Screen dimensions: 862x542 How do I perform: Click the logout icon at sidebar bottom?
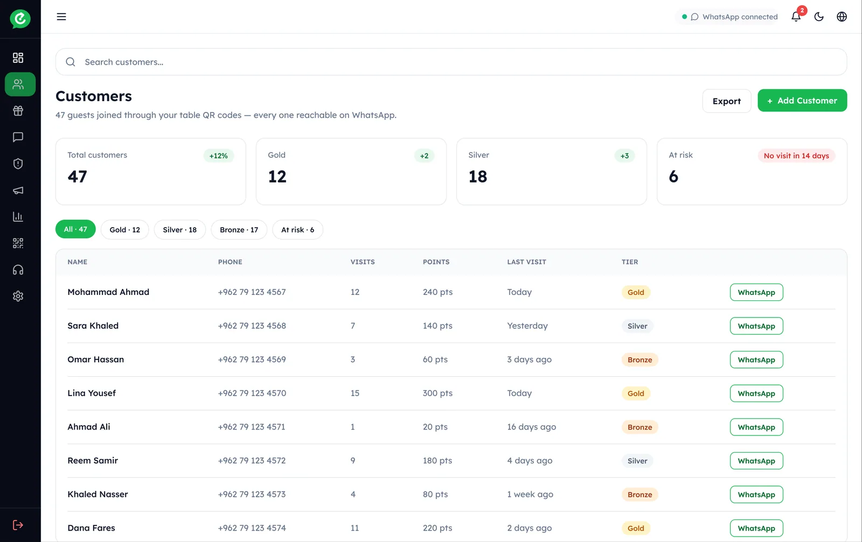click(x=18, y=525)
